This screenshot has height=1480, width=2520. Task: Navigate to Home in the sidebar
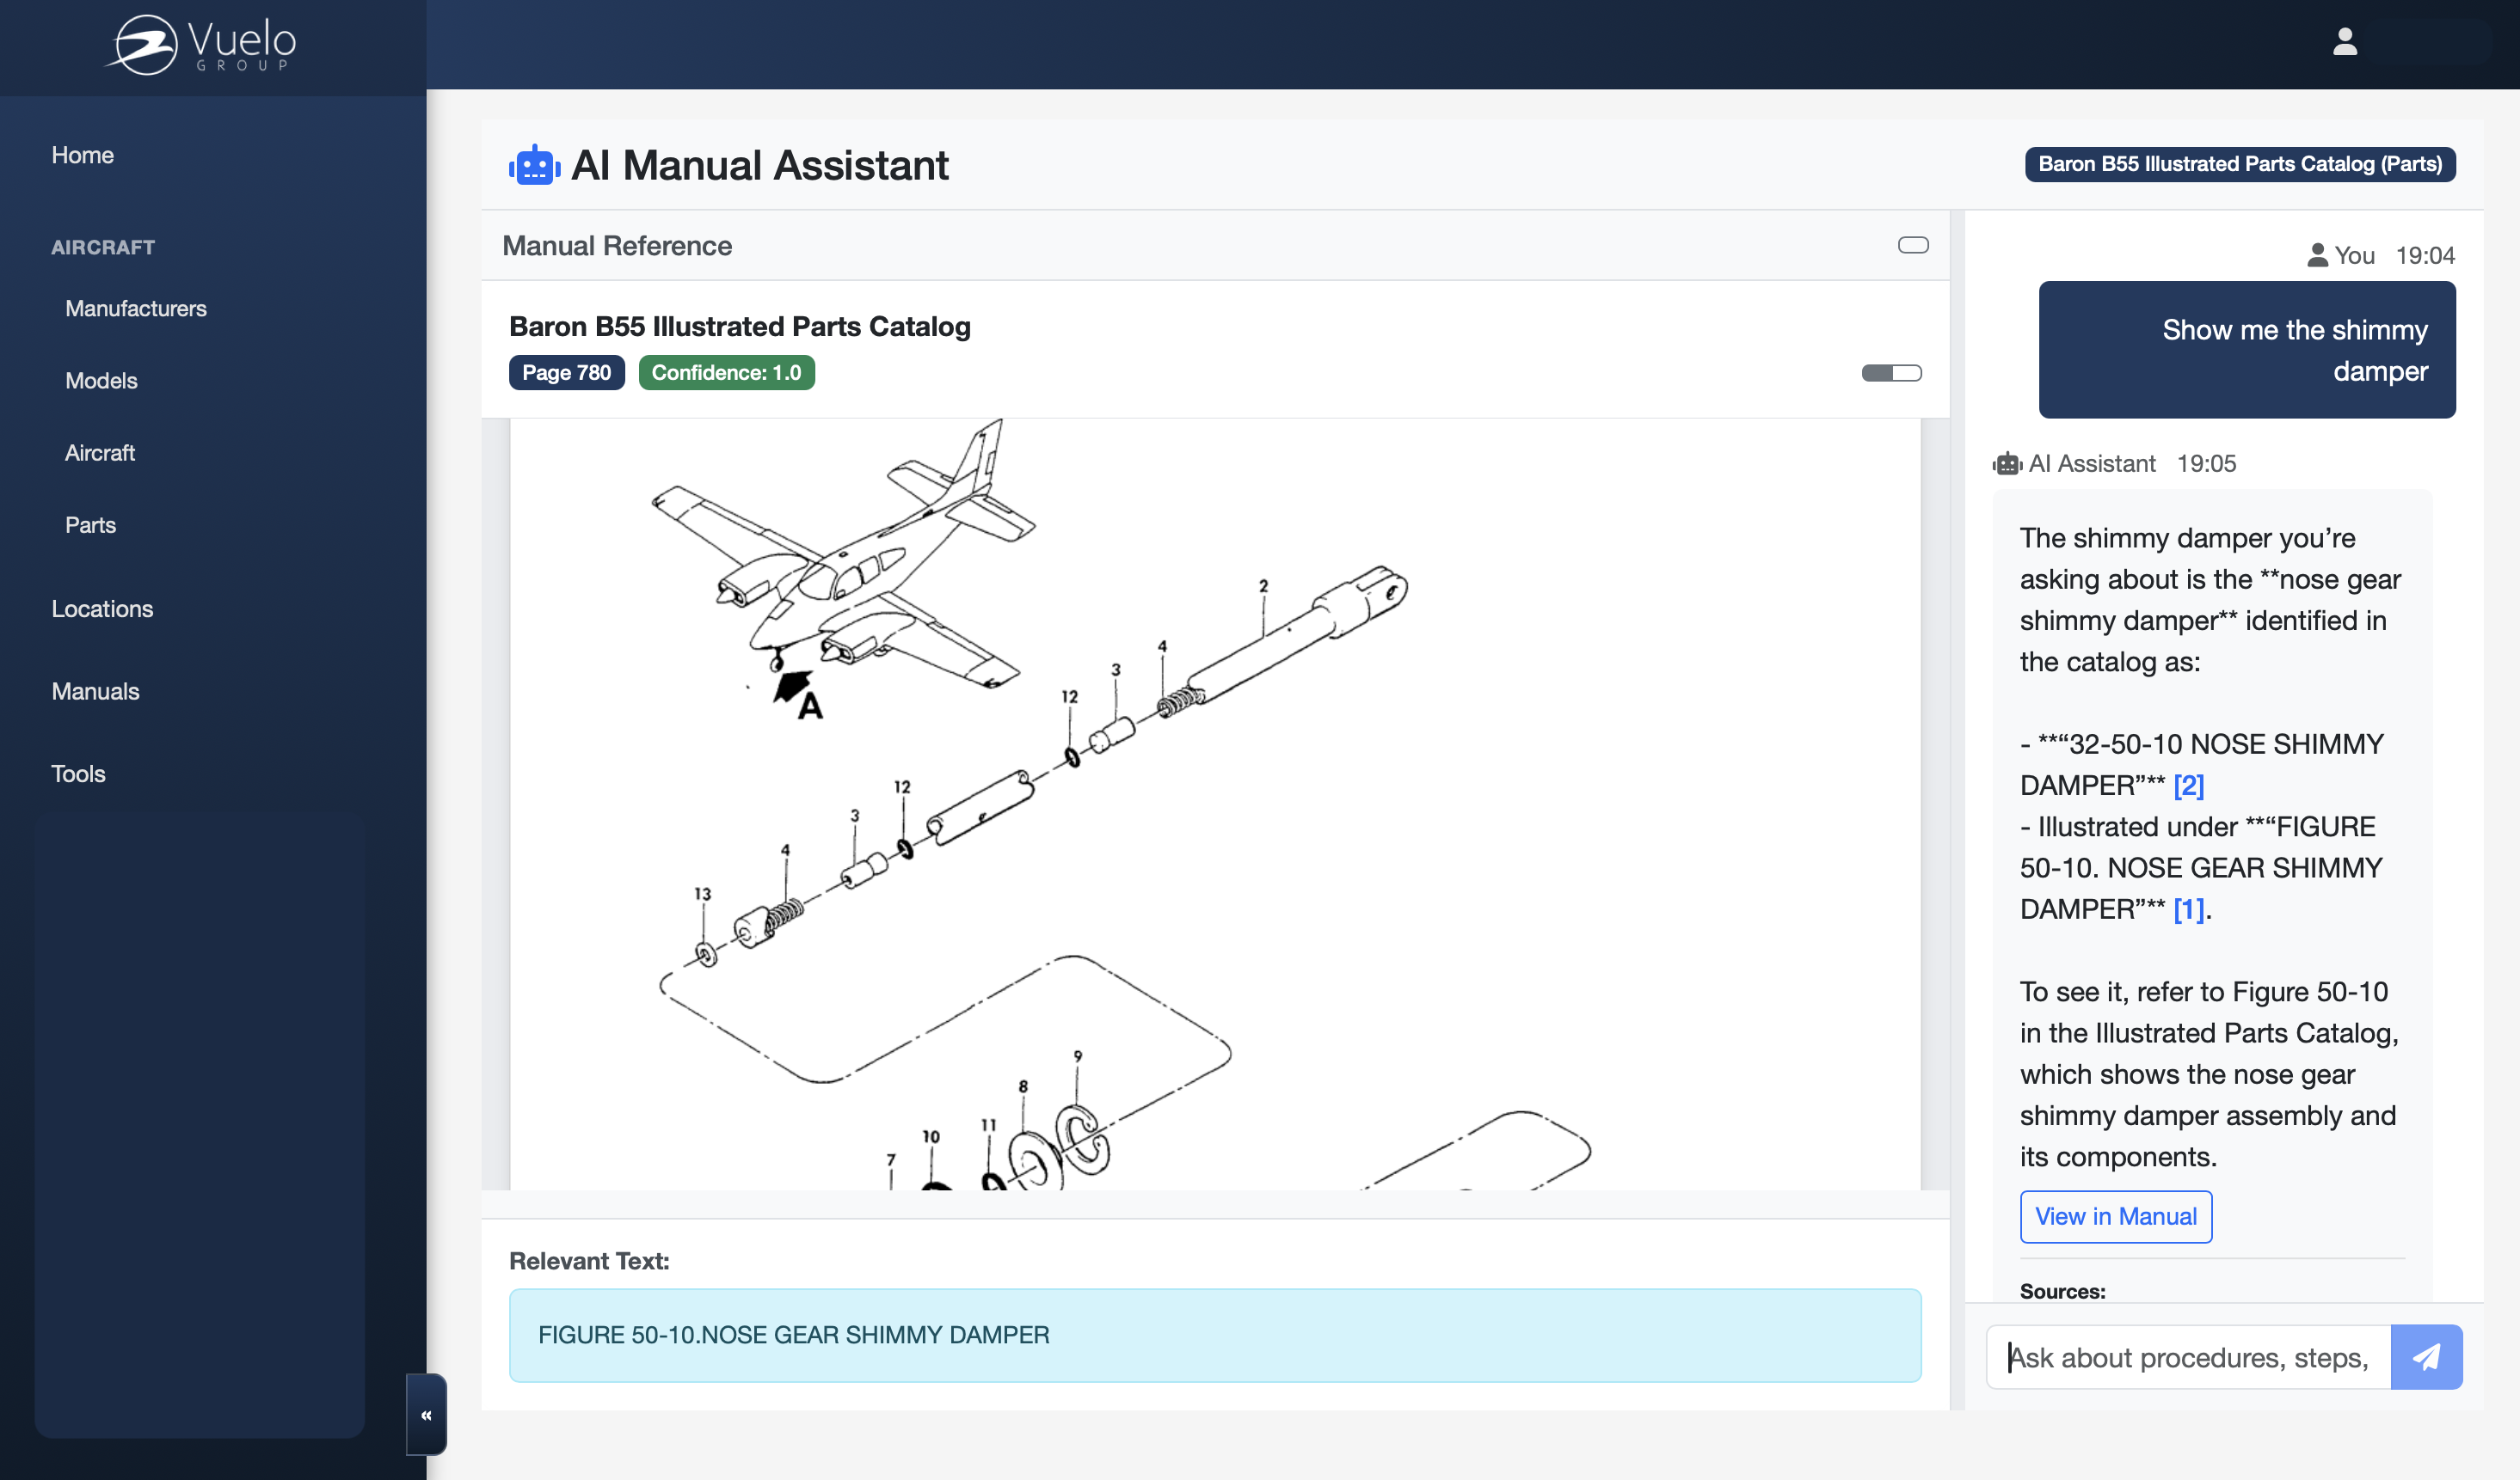82,155
